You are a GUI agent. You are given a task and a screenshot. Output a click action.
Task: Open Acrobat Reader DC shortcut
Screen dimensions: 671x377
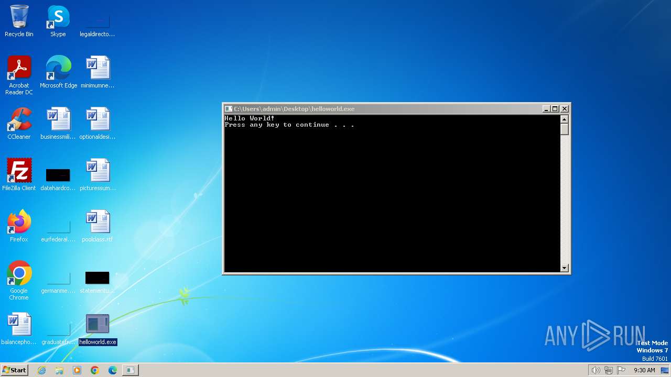(19, 75)
